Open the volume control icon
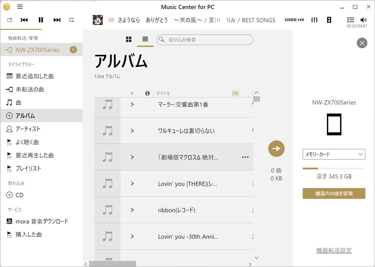The width and height of the screenshot is (375, 267). tap(363, 20)
